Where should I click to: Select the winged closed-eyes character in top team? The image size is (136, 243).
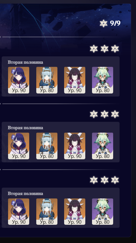click(x=75, y=80)
